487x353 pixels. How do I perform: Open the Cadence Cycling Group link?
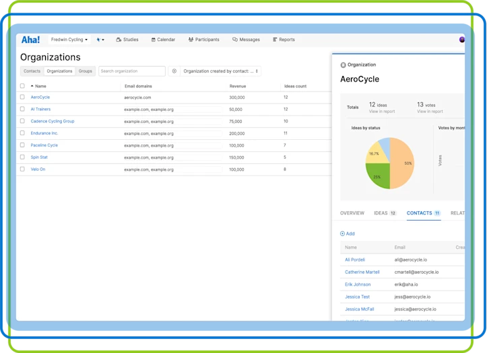(x=52, y=121)
